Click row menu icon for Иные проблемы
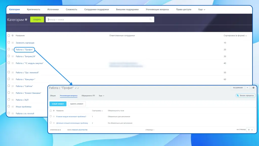This screenshot has width=259, height=146. (13, 107)
